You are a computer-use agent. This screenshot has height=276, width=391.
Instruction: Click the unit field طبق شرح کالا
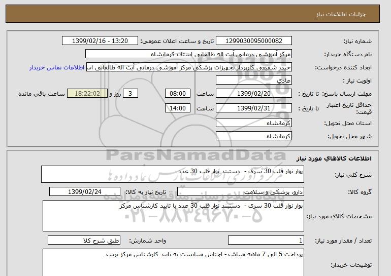(x=84, y=241)
